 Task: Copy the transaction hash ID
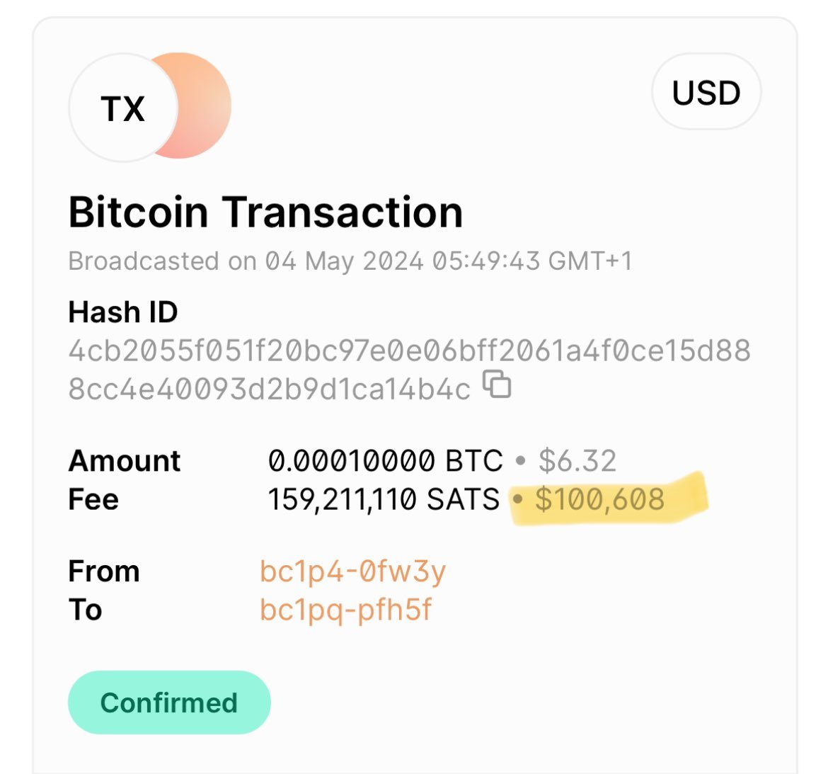(497, 384)
